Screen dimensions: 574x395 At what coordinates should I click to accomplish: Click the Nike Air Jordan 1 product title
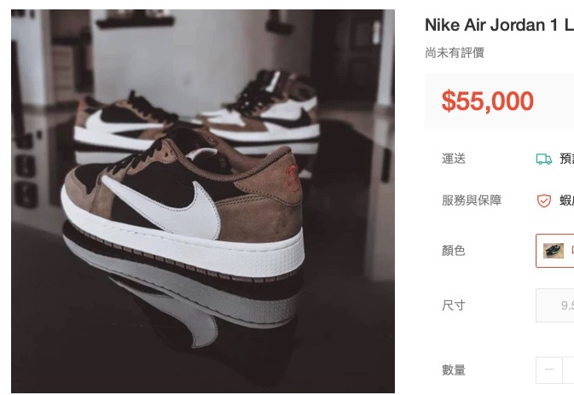[499, 26]
